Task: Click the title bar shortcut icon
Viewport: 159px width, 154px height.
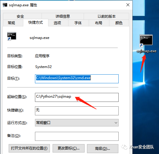Action: point(5,5)
